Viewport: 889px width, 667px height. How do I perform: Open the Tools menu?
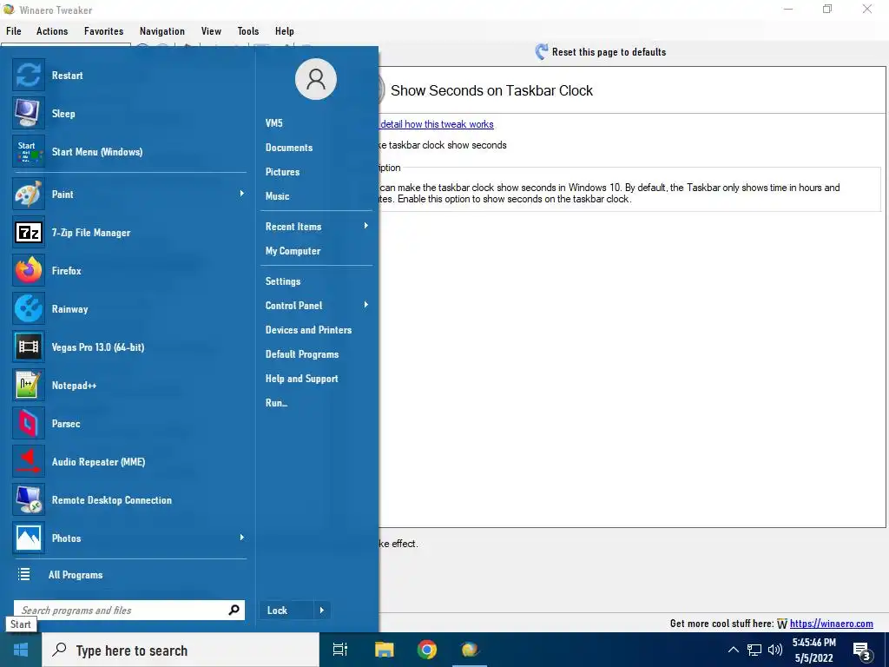247,31
